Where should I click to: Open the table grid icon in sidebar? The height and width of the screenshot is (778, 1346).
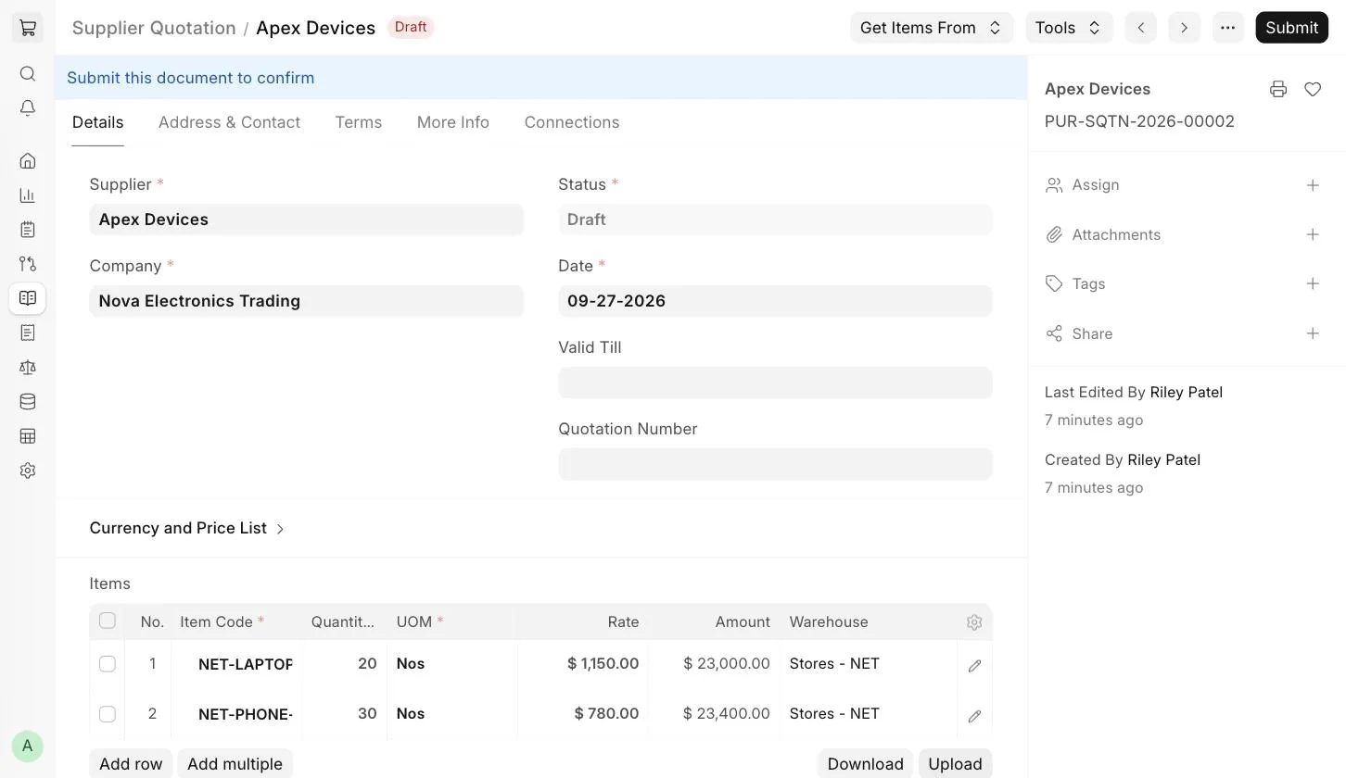[x=28, y=436]
